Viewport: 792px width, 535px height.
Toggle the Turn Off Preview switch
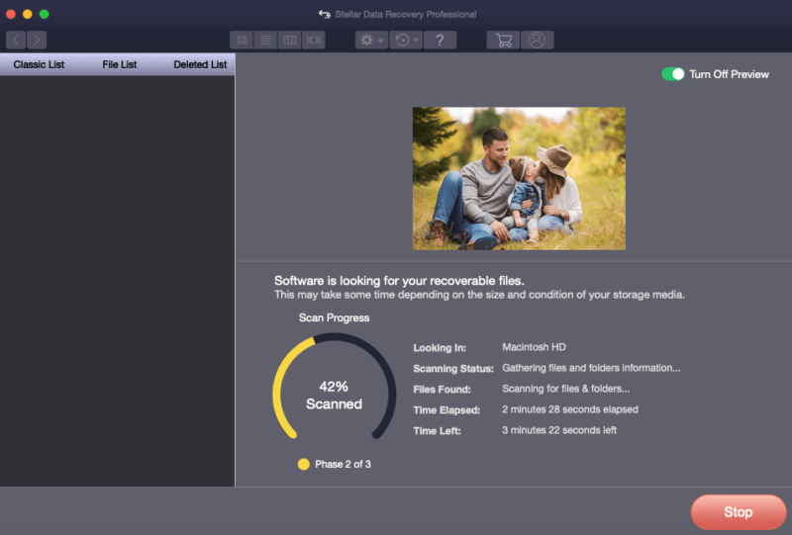pos(673,74)
